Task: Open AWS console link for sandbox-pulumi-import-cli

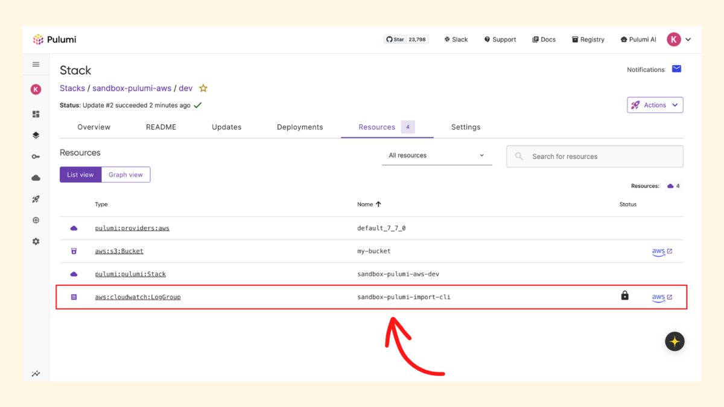Action: pyautogui.click(x=662, y=297)
